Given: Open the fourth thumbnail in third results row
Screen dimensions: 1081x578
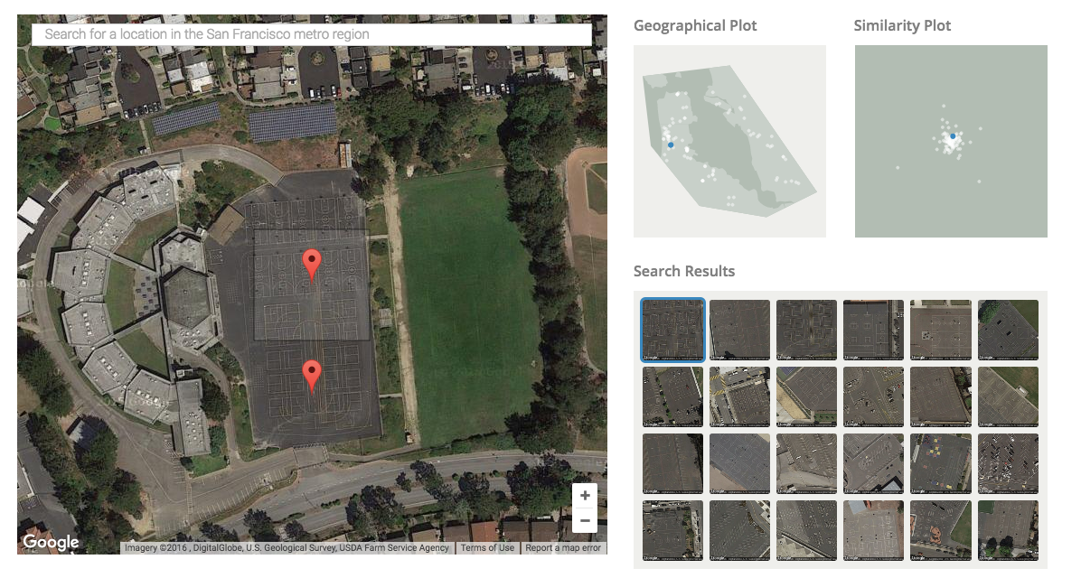Looking at the screenshot, I should [x=873, y=463].
